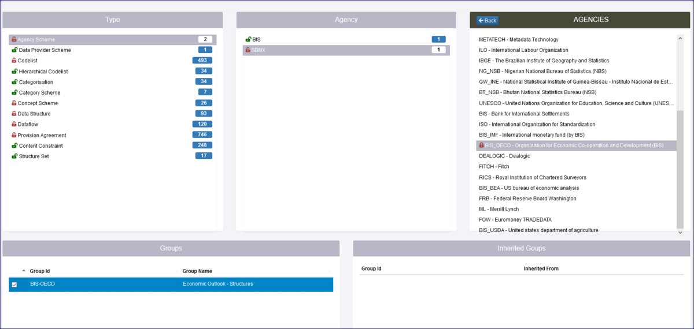Screen dimensions: 694x329
Task: Click the lock icon beside BIS_OECD agency
Action: [x=481, y=145]
